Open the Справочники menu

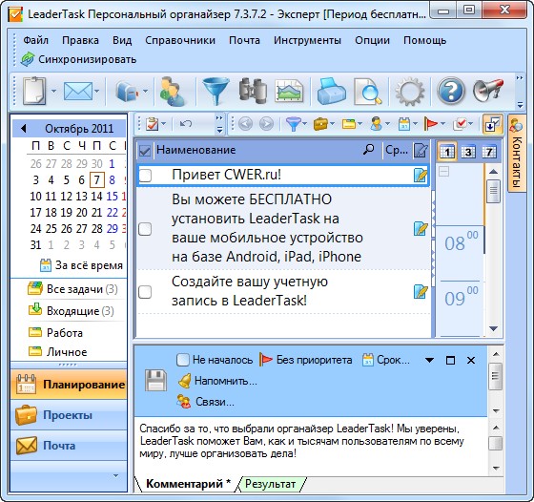click(x=180, y=40)
